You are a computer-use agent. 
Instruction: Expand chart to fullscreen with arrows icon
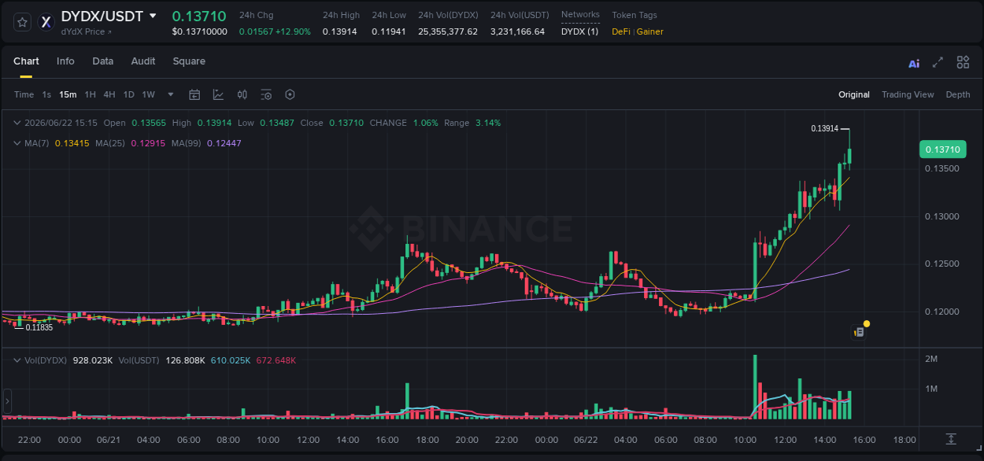[938, 62]
